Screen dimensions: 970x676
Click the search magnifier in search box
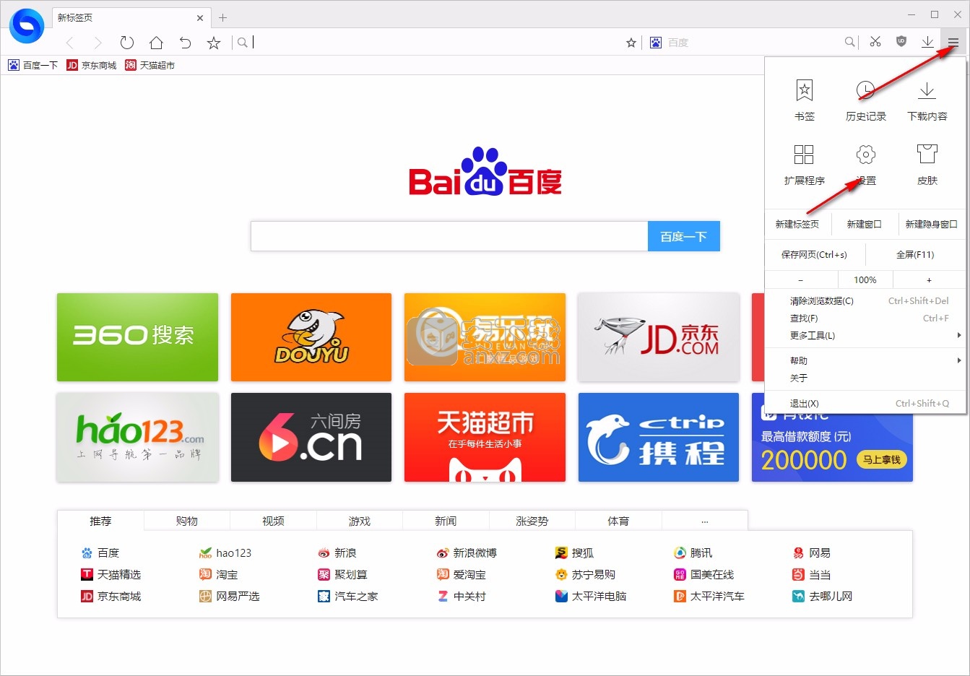pos(850,43)
